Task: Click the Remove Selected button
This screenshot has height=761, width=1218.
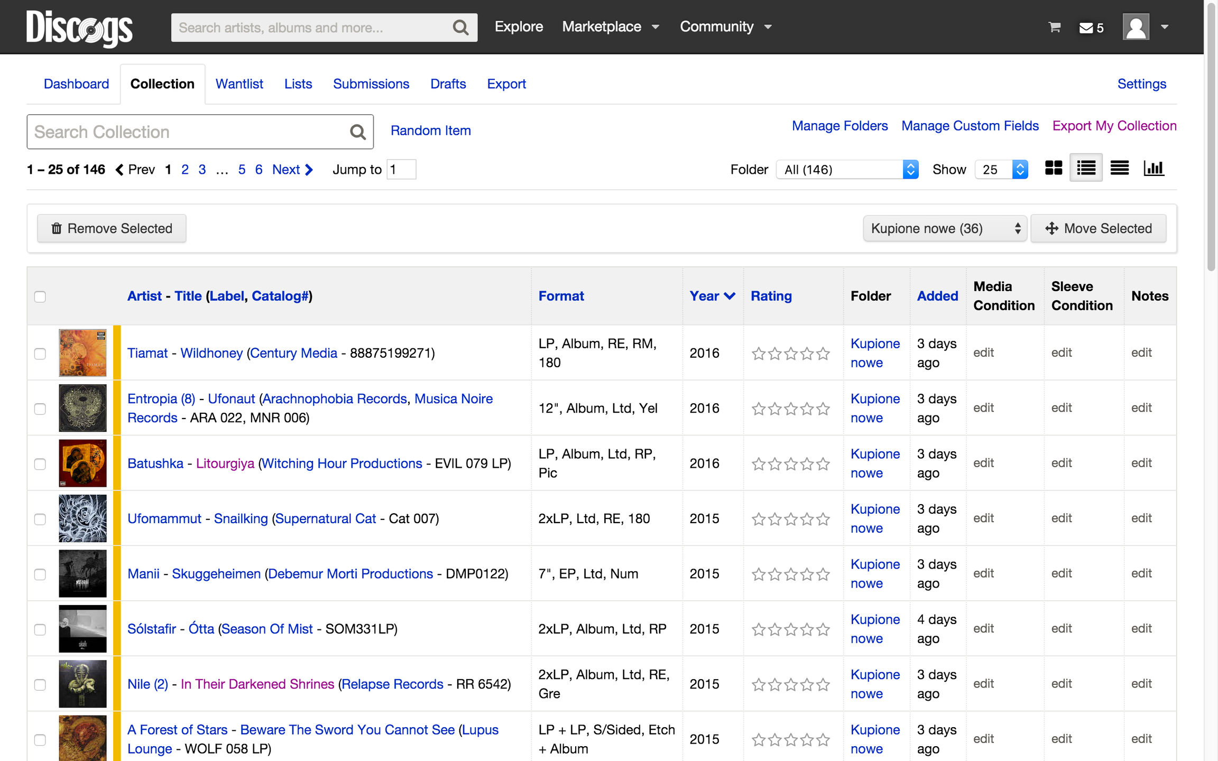Action: (x=112, y=228)
